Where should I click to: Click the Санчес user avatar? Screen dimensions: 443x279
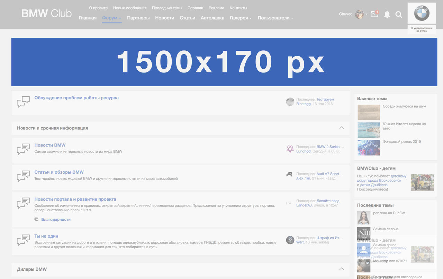tap(359, 14)
